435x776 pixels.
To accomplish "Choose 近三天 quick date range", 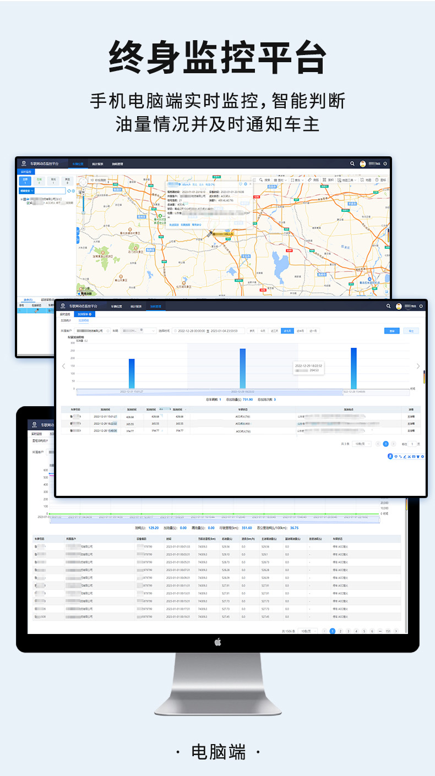I will 274,331.
